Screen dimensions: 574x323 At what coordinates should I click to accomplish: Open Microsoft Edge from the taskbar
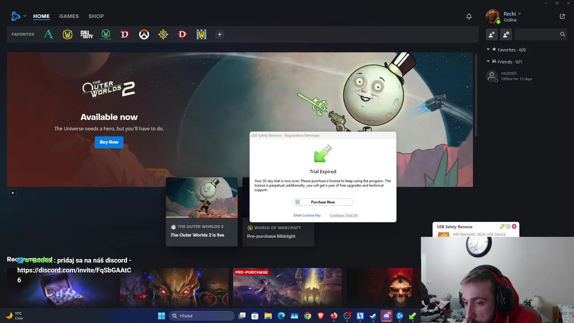[x=281, y=316]
